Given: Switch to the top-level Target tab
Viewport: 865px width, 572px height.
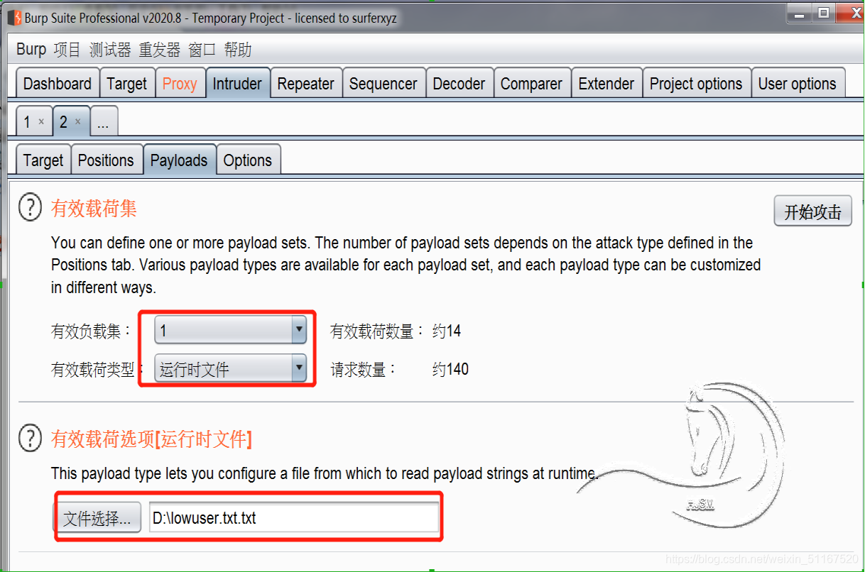Looking at the screenshot, I should (x=126, y=84).
